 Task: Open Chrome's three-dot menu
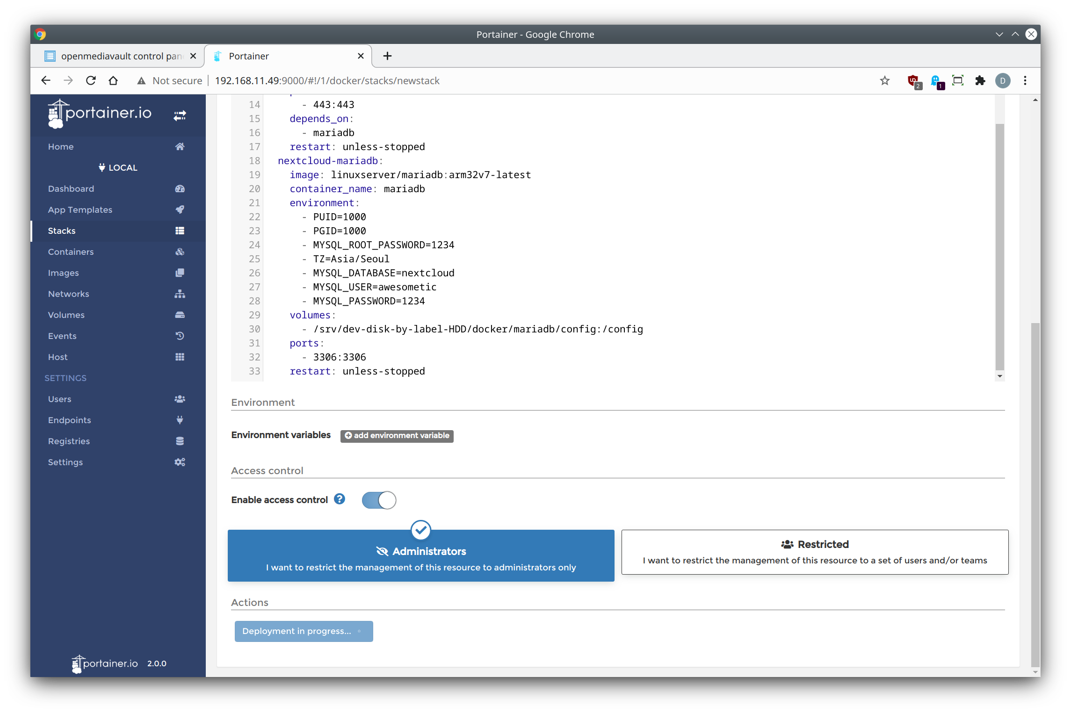point(1025,80)
